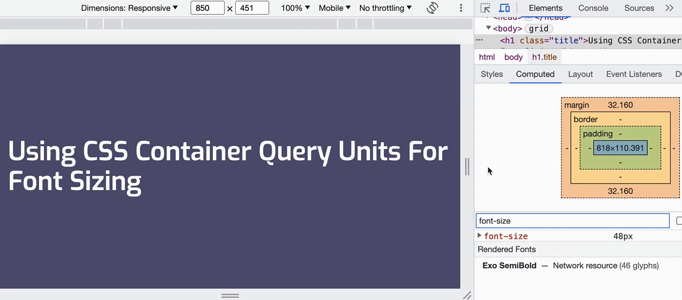The height and width of the screenshot is (300, 682).
Task: Click the bottom viewport resize handle
Action: coord(230,296)
